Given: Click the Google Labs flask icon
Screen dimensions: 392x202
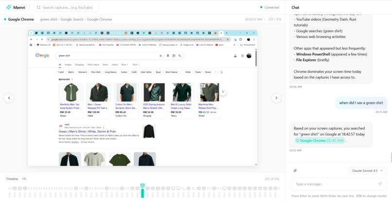Looking at the screenshot, I should pyautogui.click(x=235, y=56).
